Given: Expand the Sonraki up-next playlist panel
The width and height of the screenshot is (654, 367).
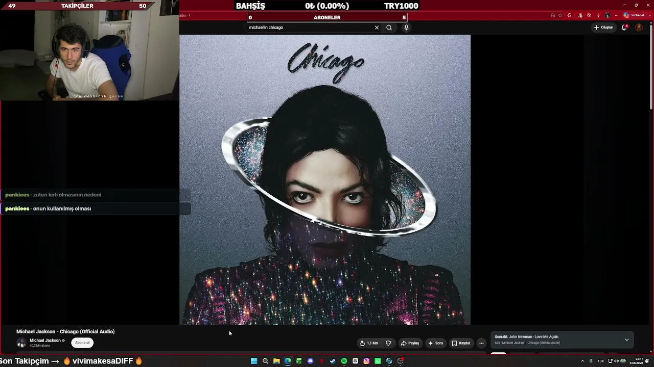Looking at the screenshot, I should [x=627, y=339].
